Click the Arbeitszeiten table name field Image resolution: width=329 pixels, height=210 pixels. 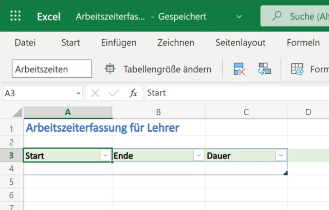click(51, 69)
